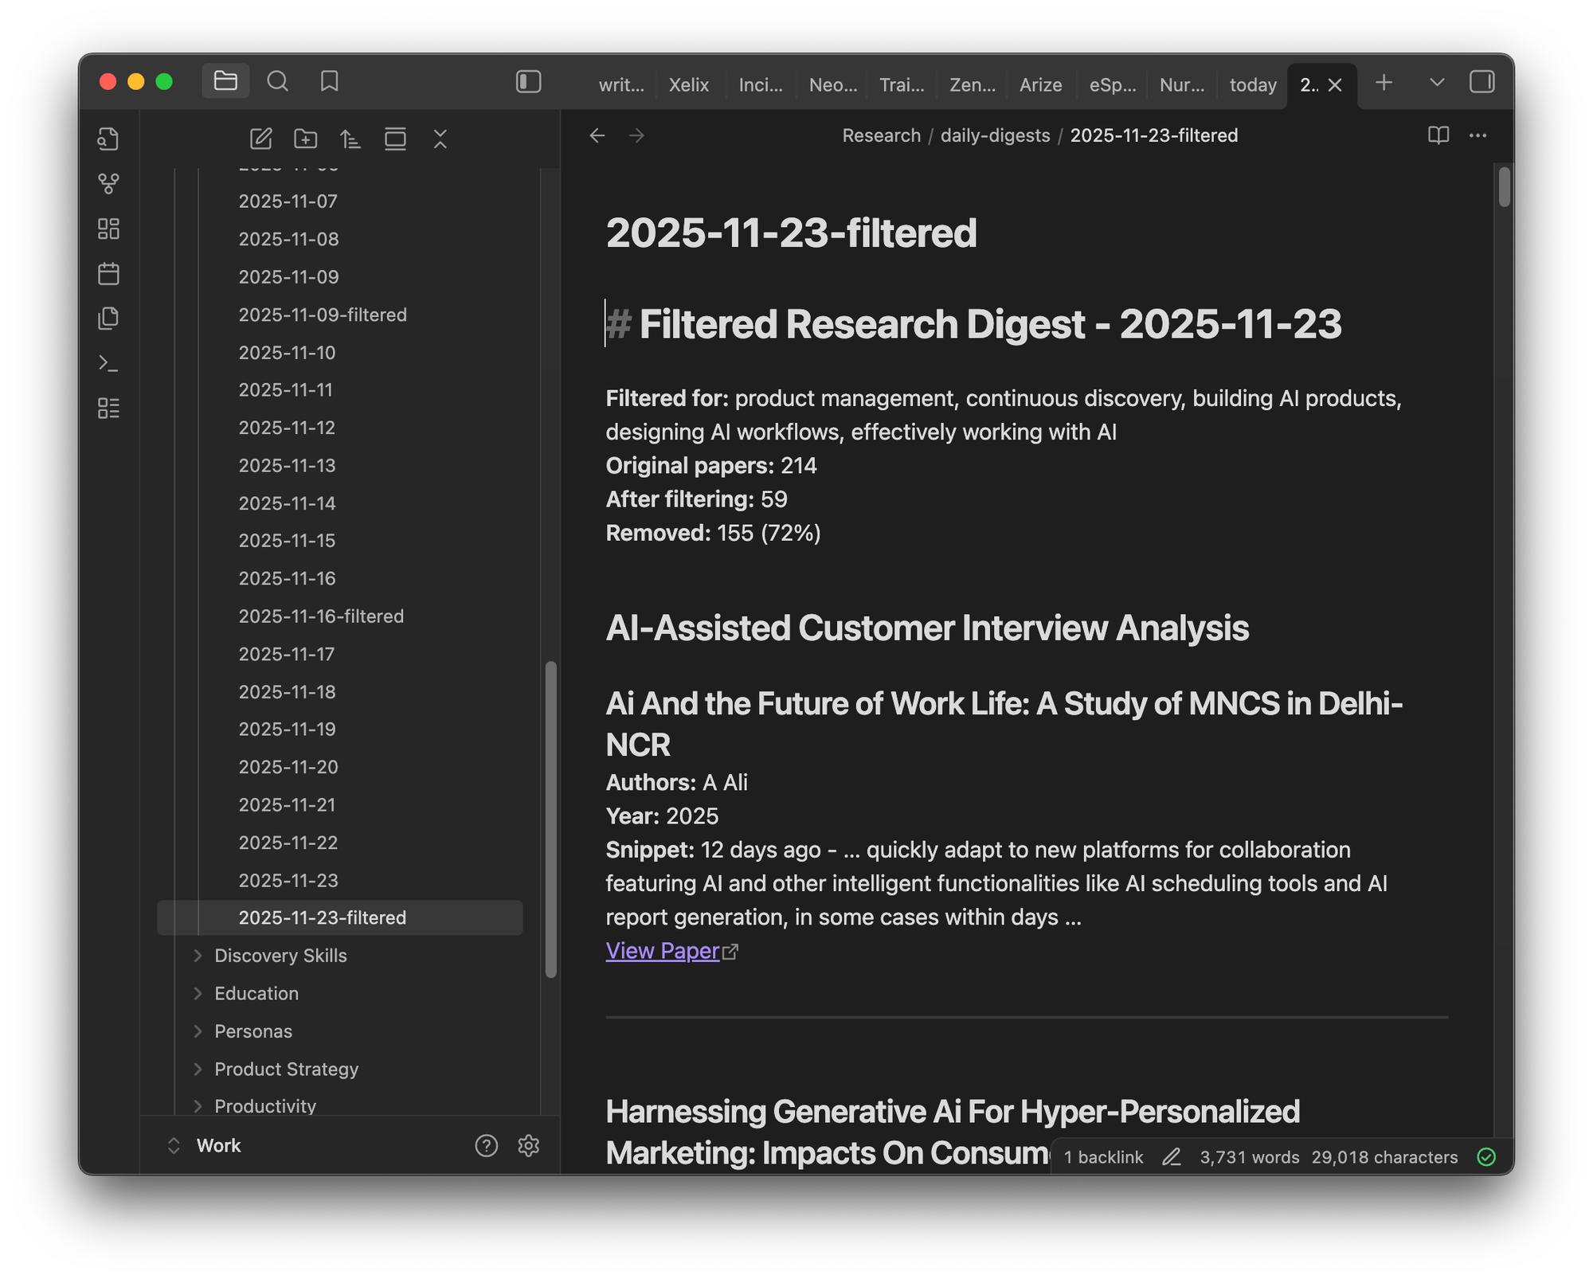
Task: Create a new folder in the file explorer
Action: (305, 138)
